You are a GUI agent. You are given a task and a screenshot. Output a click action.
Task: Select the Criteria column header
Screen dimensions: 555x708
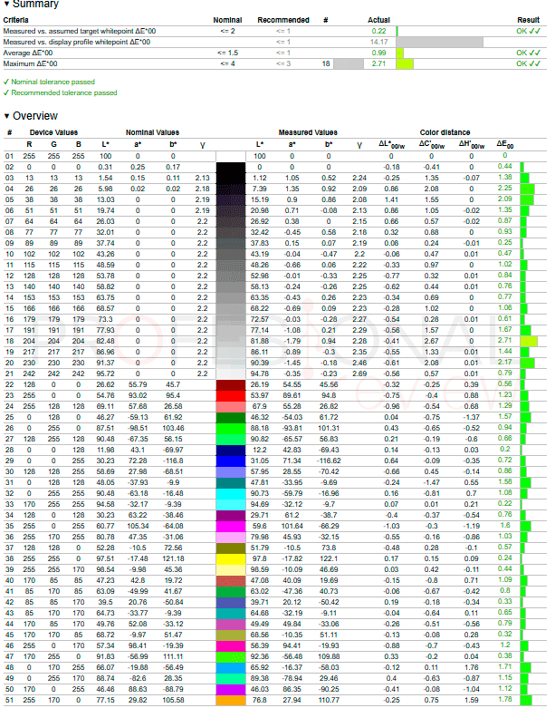(x=15, y=20)
